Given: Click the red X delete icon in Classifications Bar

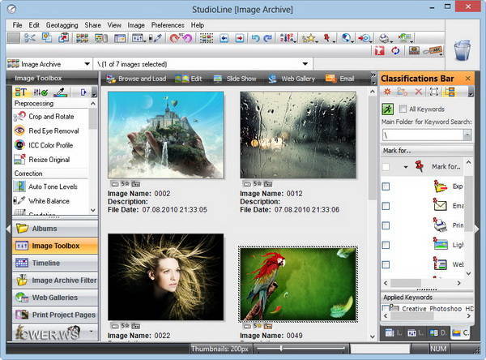Looking at the screenshot, I should 419,92.
